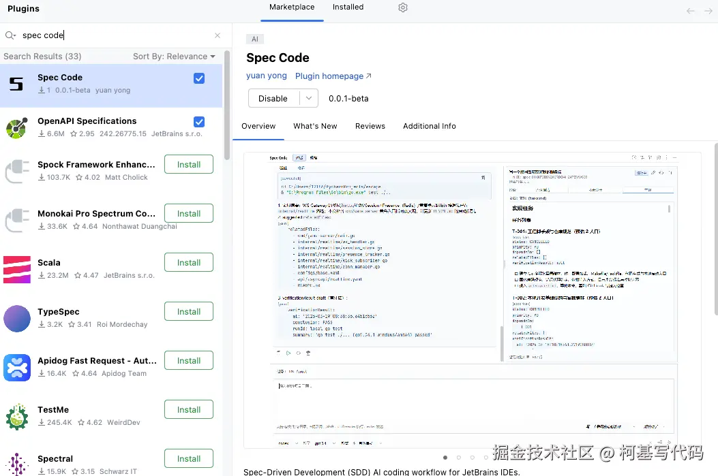
Task: Click the first screenshot carousel dot
Action: [x=445, y=458]
